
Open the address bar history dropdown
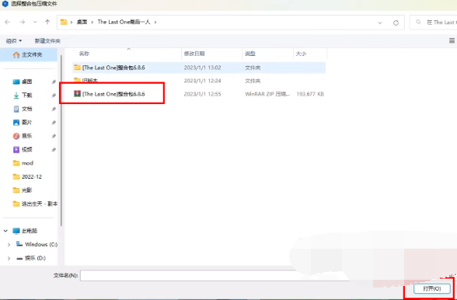[x=380, y=23]
